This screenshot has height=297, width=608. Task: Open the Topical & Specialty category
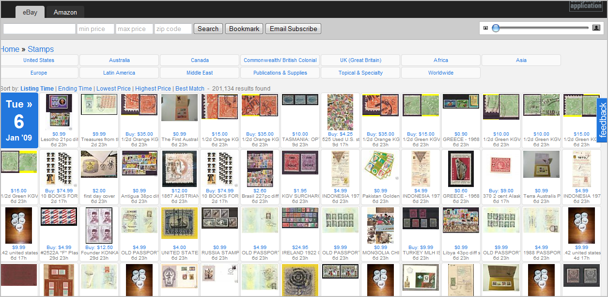point(360,73)
